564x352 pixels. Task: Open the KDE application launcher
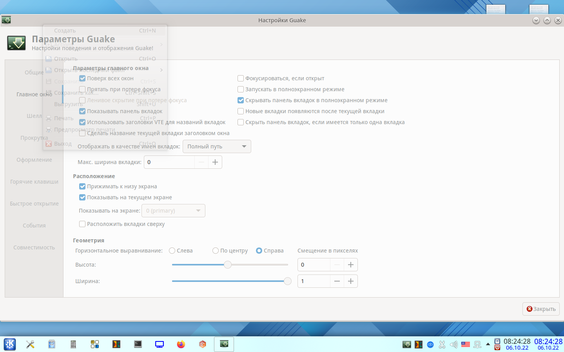point(10,344)
